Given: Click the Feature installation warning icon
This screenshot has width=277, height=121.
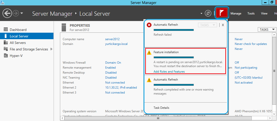Looking at the screenshot, I should coord(149,52).
